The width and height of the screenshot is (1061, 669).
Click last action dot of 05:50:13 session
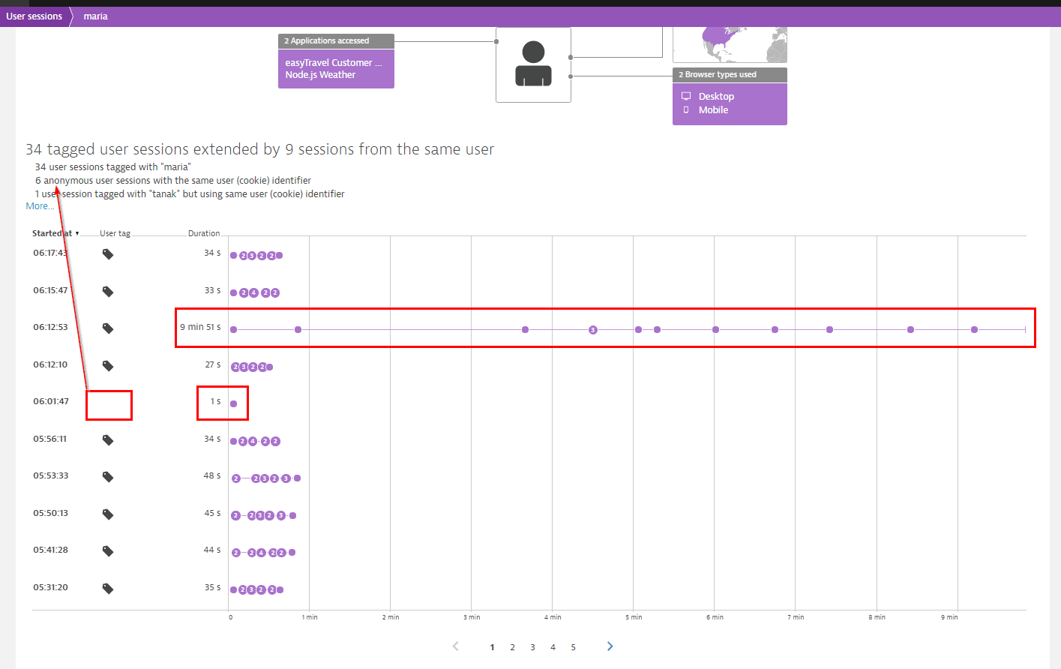pyautogui.click(x=292, y=515)
